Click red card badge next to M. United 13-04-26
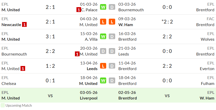The image size is (216, 110). (23, 69)
